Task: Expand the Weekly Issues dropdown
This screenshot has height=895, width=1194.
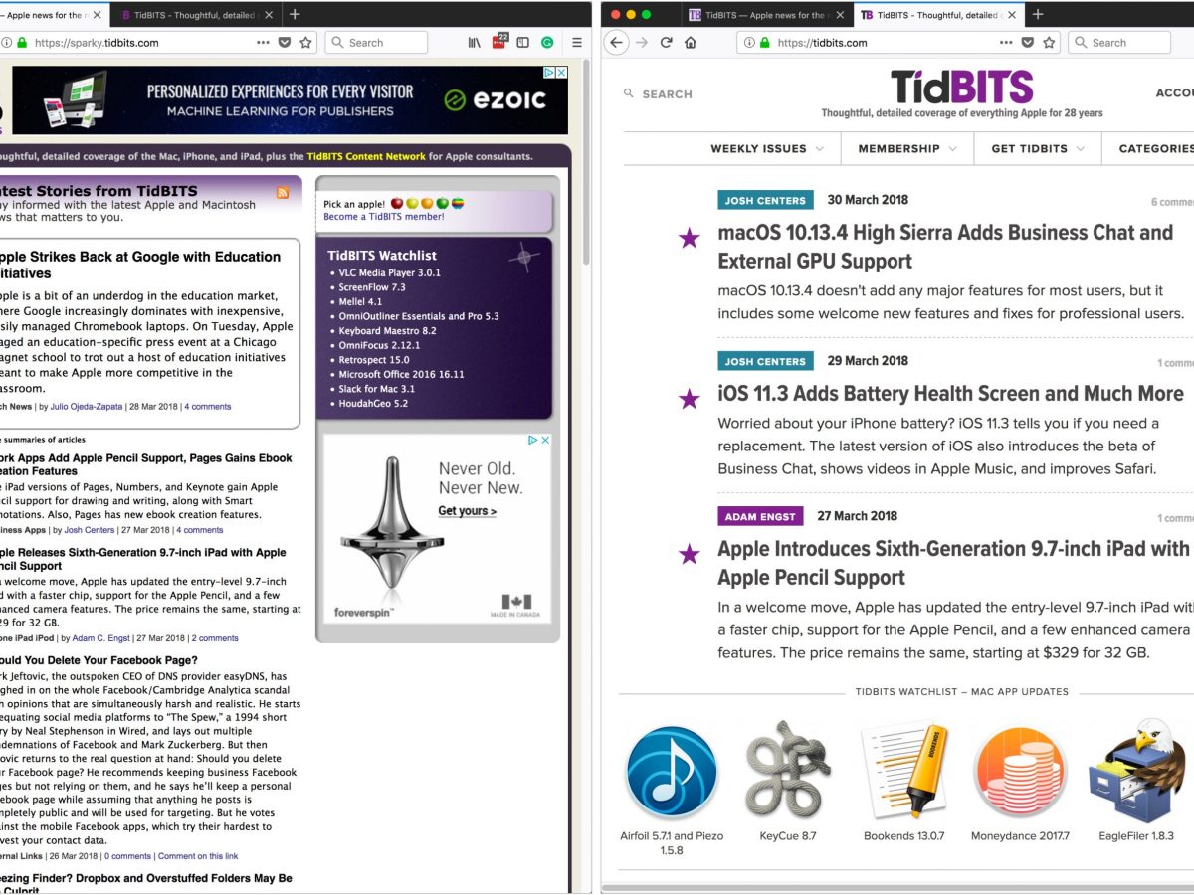Action: point(766,149)
